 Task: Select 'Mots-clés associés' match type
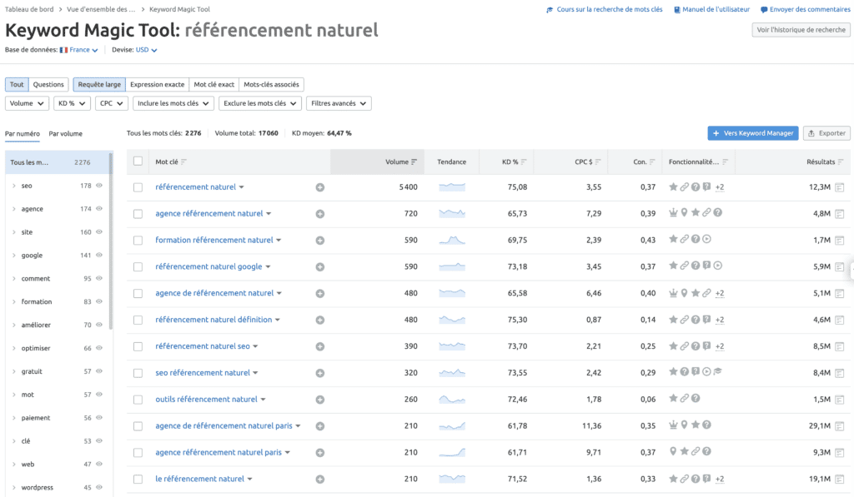pyautogui.click(x=271, y=85)
